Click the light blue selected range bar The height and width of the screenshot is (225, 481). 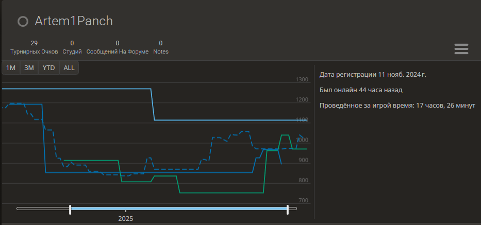click(178, 209)
